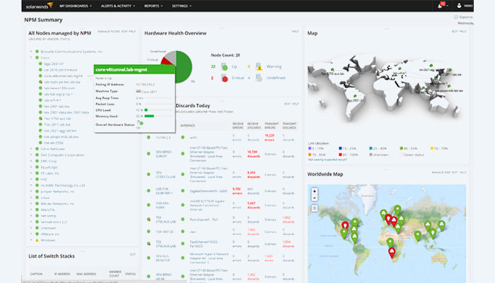Click the tooltip header core-v6tunnel.lab-mgmt
The image size is (495, 283).
click(134, 69)
